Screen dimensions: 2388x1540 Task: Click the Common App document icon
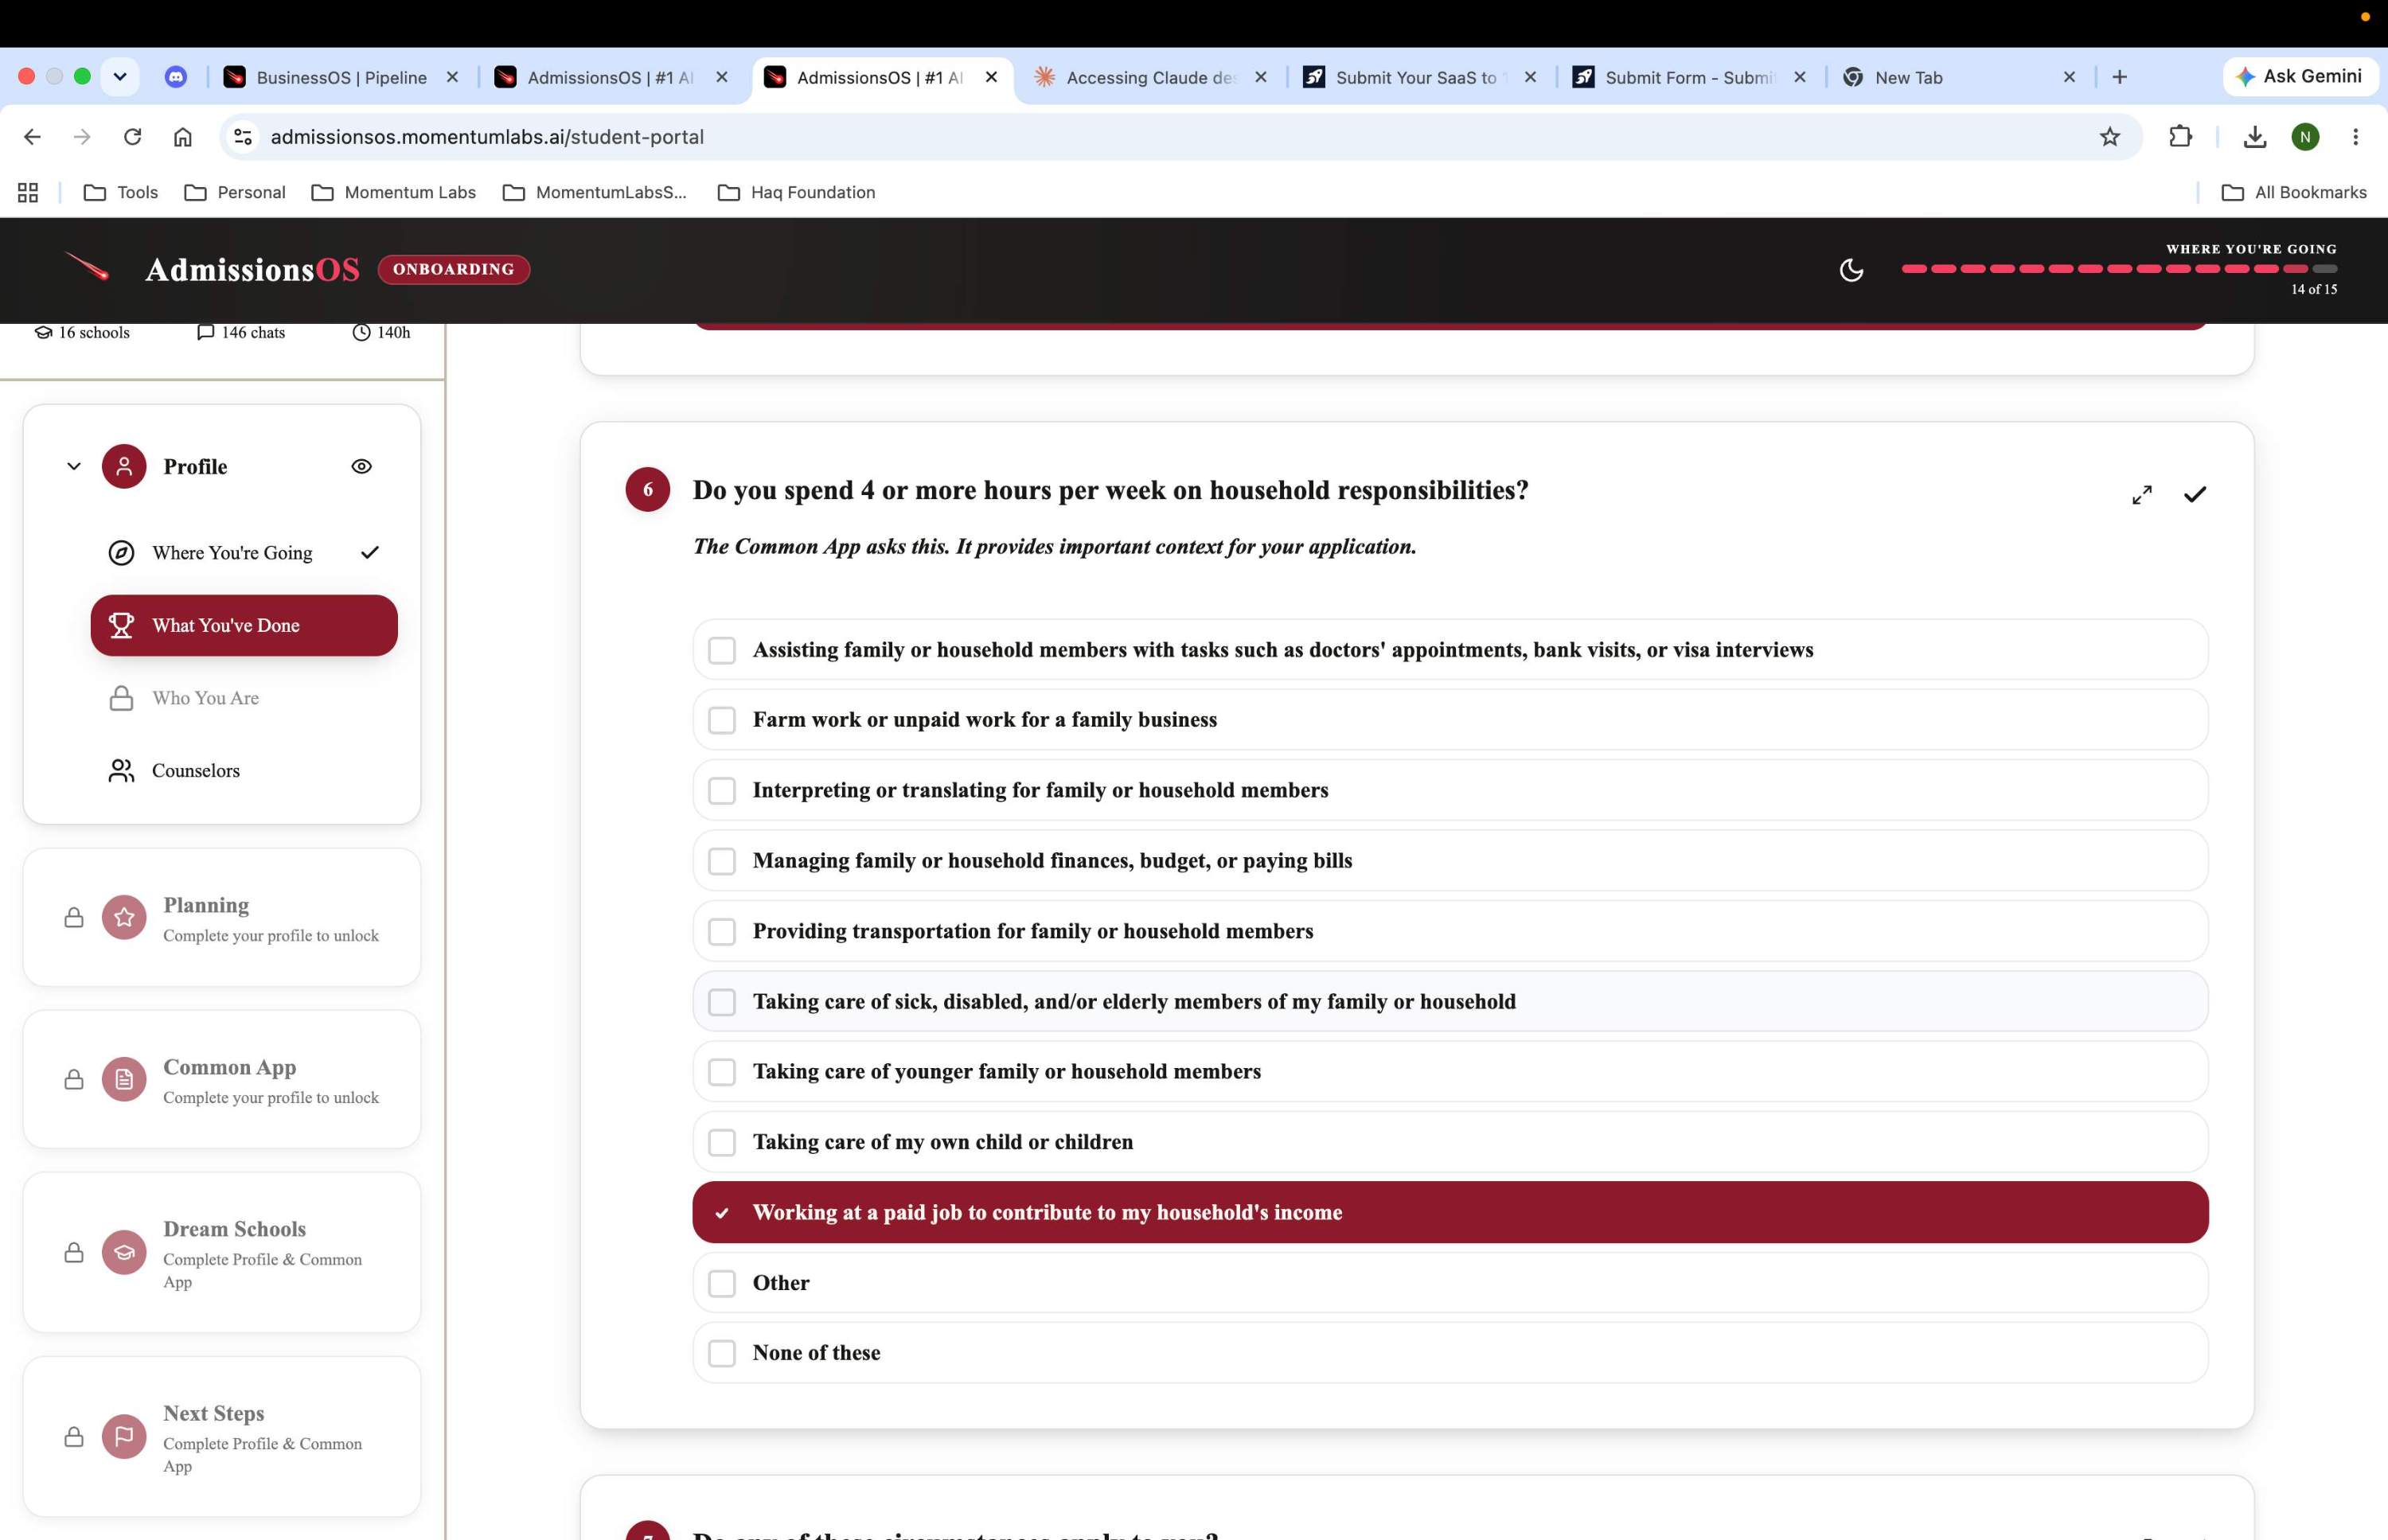(x=124, y=1079)
